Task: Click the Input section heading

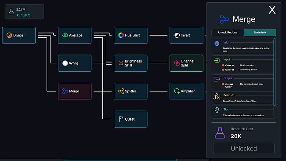Action: [x=227, y=59]
